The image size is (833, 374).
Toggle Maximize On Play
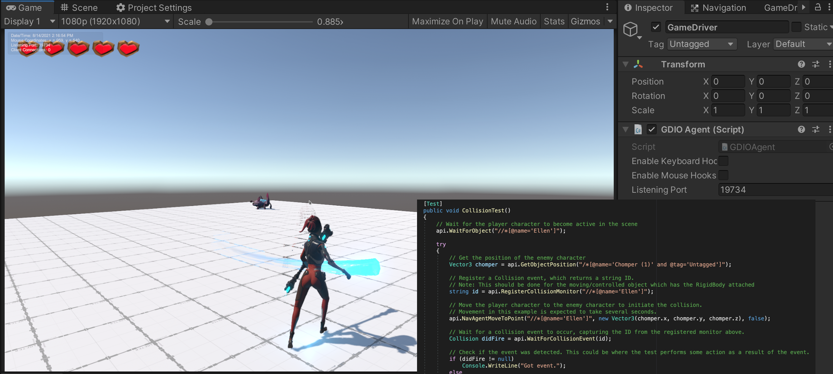point(447,21)
